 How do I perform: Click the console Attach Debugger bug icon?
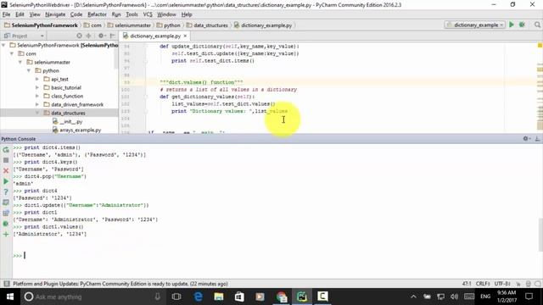tap(6, 224)
